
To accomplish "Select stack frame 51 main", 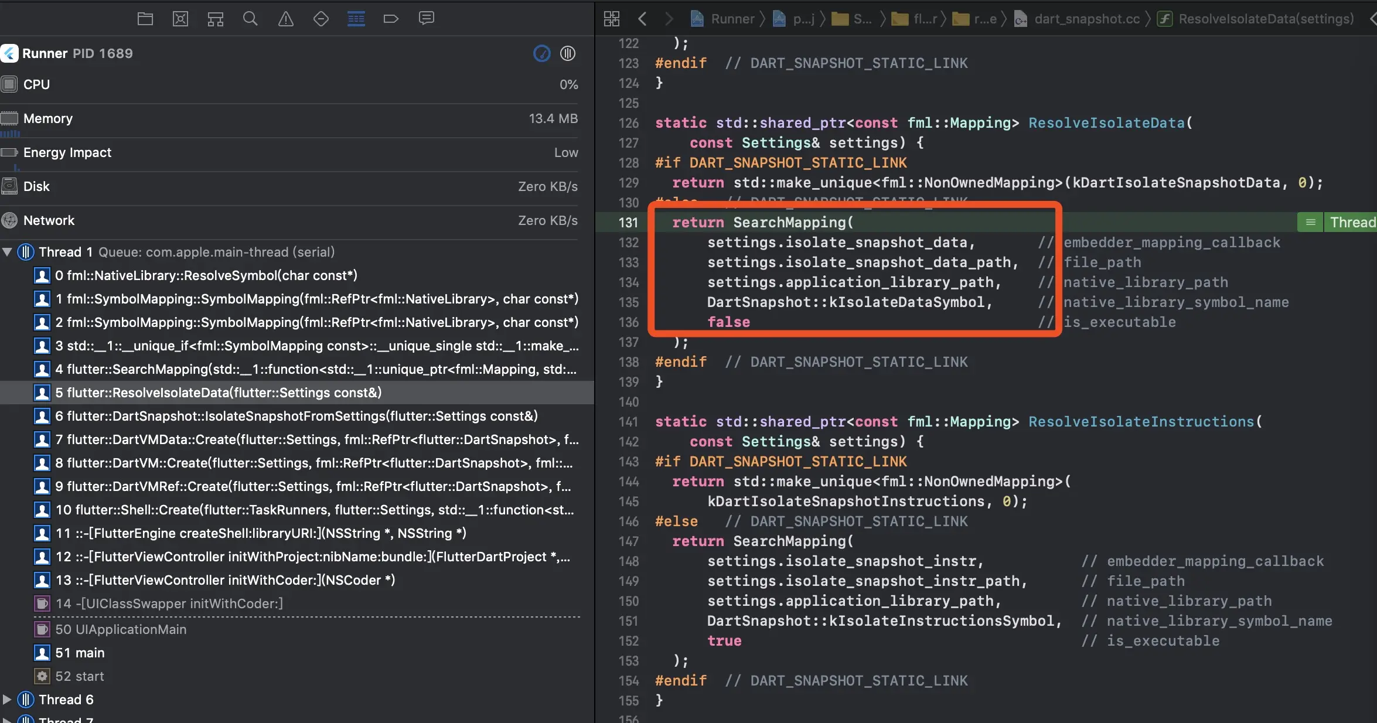I will [x=297, y=653].
